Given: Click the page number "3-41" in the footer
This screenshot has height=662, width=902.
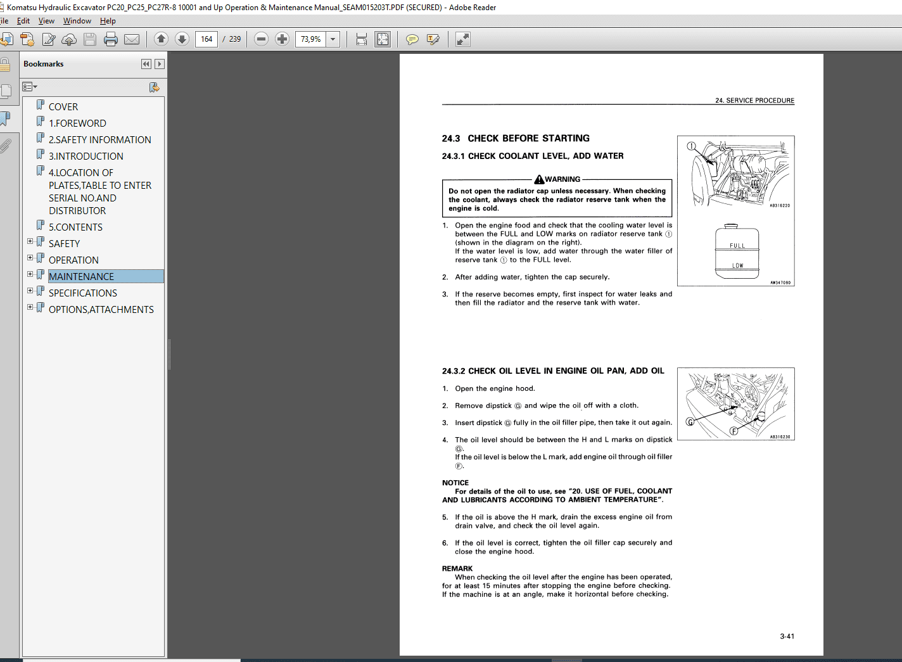Looking at the screenshot, I should (x=787, y=637).
